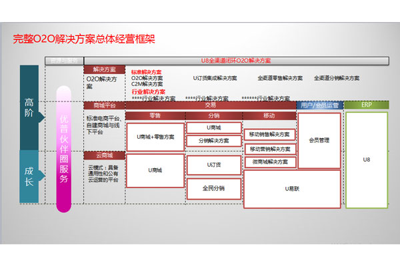The image size is (400, 267).
Task: Click the 云商城 header label
Action: pos(105,156)
